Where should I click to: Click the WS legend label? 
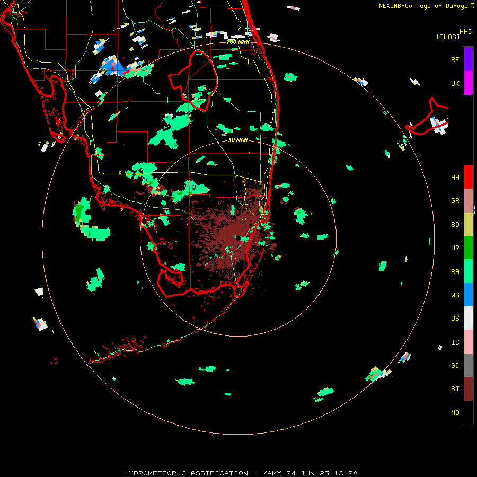pos(455,295)
